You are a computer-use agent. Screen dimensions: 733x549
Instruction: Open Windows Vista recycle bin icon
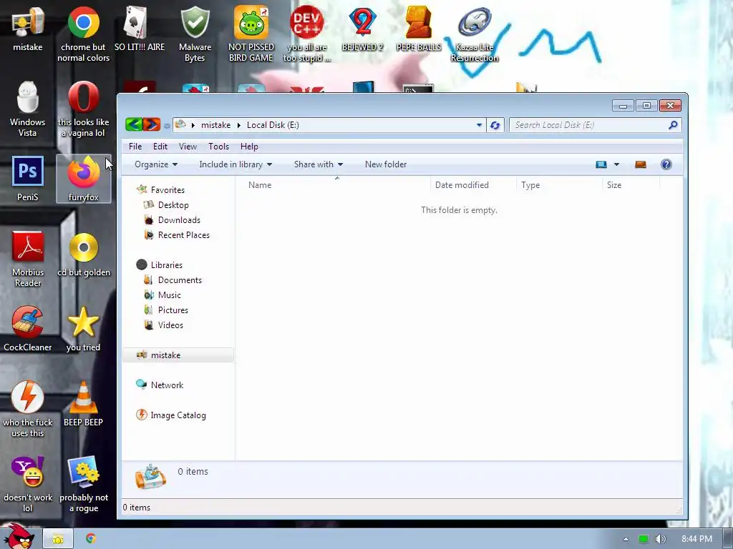(x=28, y=109)
